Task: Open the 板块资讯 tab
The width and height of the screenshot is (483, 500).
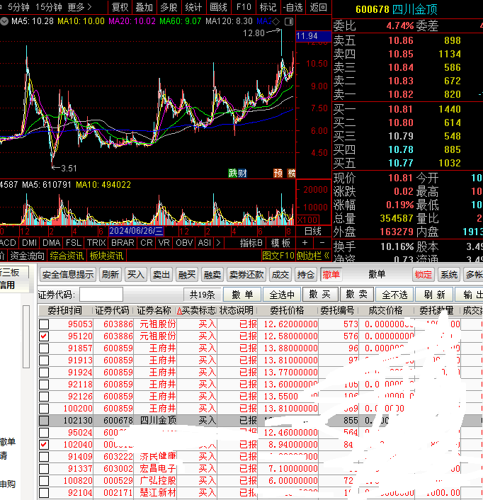Action: click(x=106, y=256)
